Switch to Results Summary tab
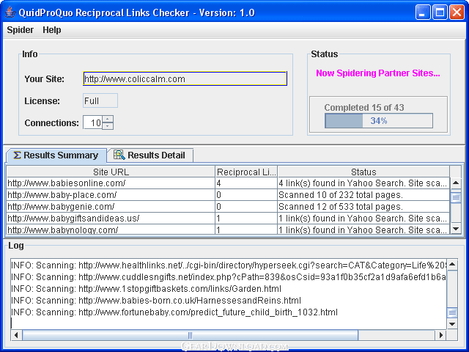The image size is (469, 352). [56, 155]
